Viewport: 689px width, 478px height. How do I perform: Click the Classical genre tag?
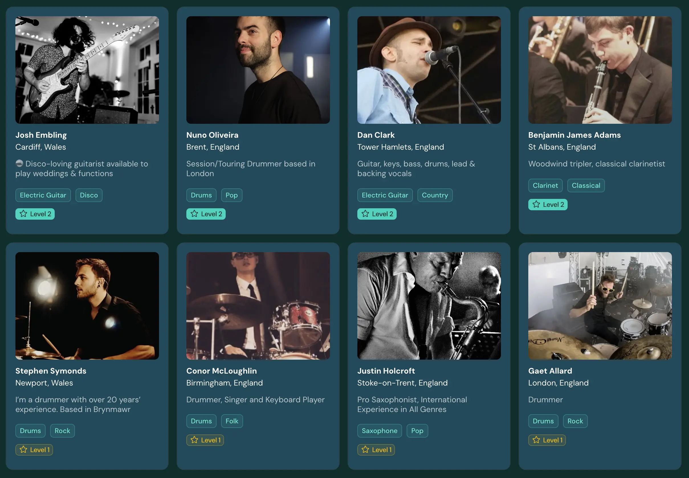tap(586, 186)
